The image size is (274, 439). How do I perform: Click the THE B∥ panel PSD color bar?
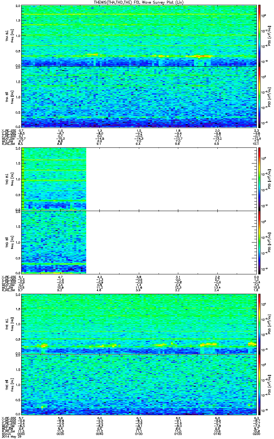point(260,384)
